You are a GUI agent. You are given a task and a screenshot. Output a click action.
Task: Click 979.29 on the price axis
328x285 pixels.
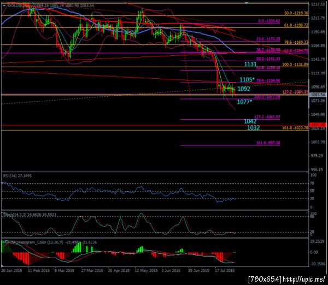[x=318, y=156]
